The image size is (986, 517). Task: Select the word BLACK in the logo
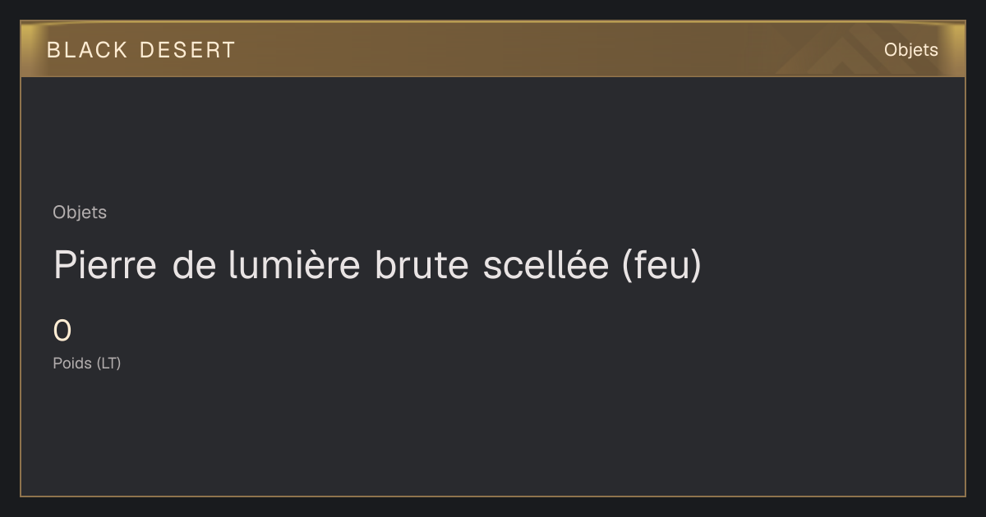coord(87,50)
